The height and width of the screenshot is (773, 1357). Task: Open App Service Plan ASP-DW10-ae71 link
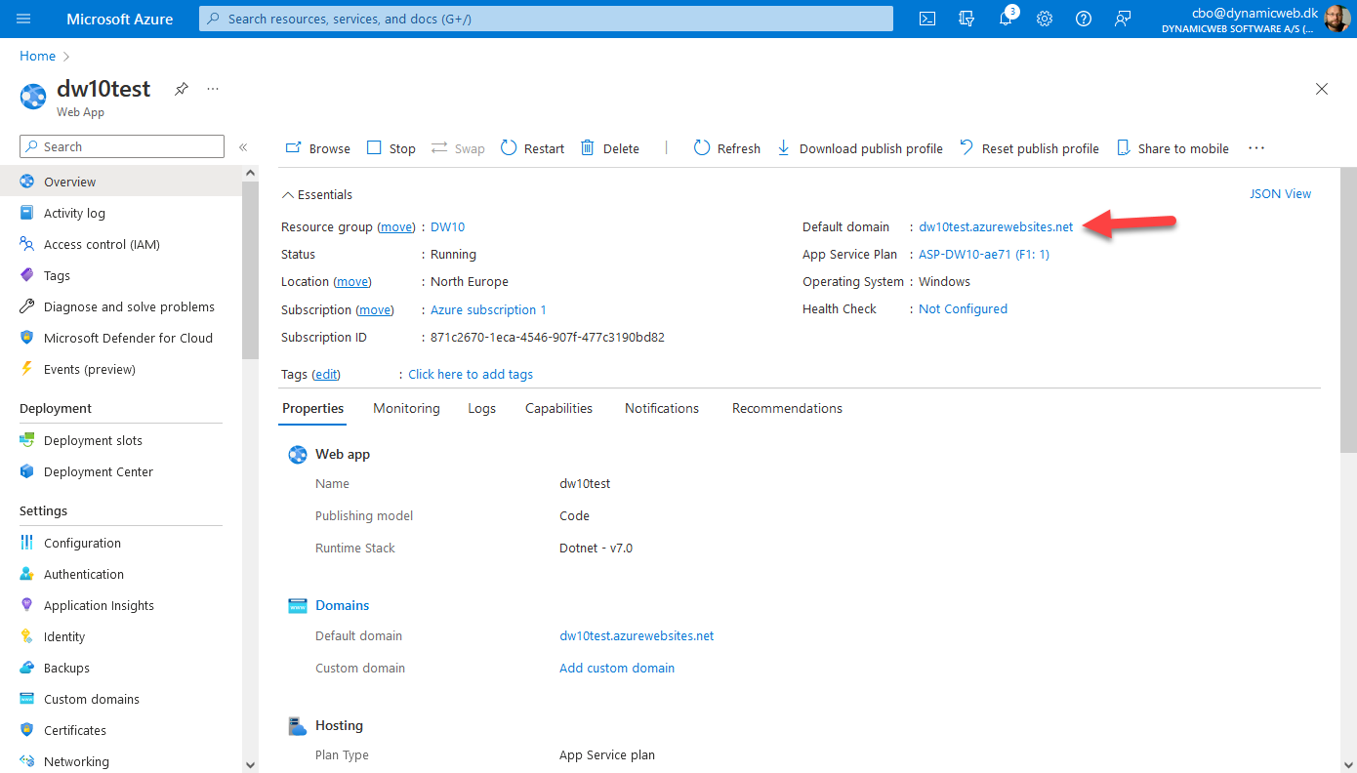point(984,254)
